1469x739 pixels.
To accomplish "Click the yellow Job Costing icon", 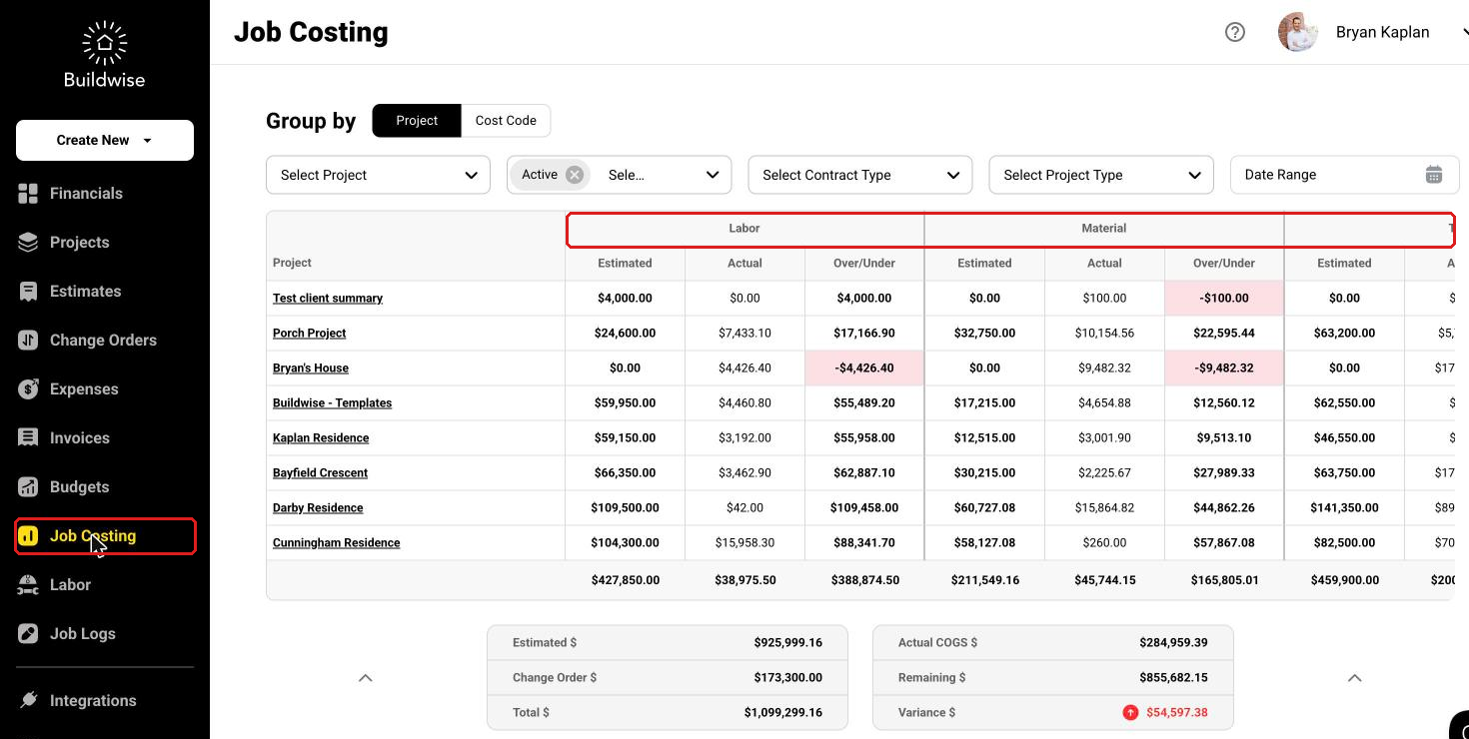I will point(28,536).
